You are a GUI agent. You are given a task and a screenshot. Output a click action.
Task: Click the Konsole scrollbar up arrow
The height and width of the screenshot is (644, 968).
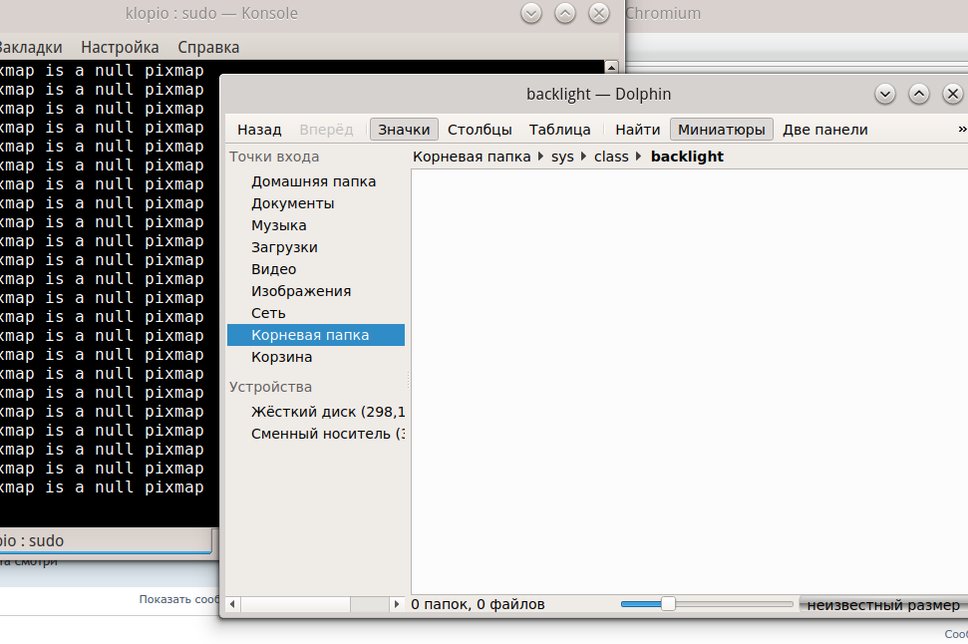[x=611, y=68]
